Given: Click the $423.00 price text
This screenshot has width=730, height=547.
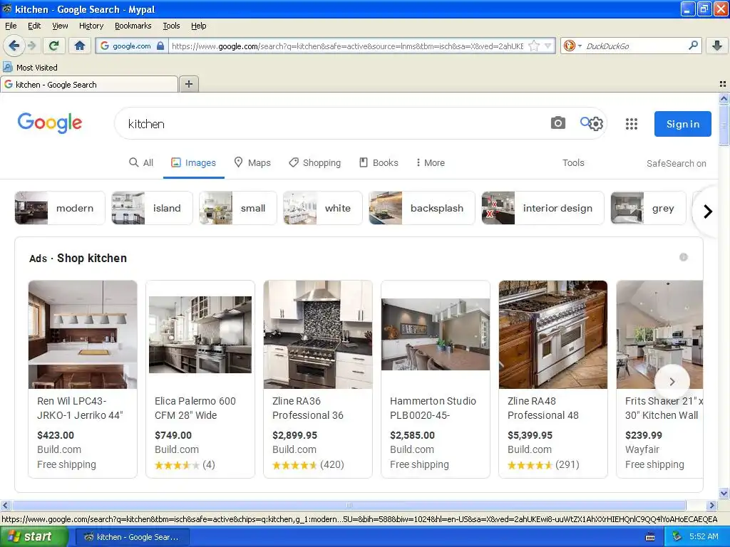Looking at the screenshot, I should tap(56, 435).
